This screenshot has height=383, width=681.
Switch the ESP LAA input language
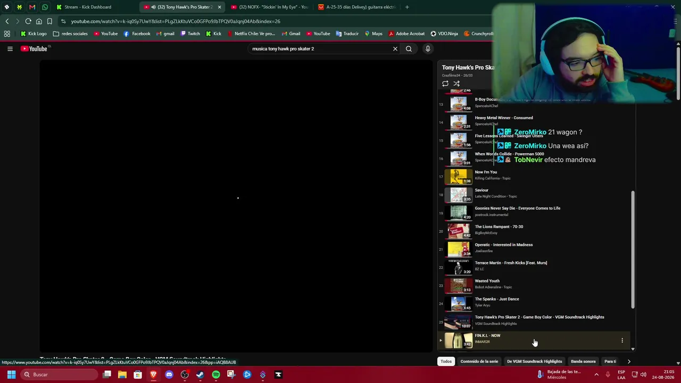pos(621,374)
